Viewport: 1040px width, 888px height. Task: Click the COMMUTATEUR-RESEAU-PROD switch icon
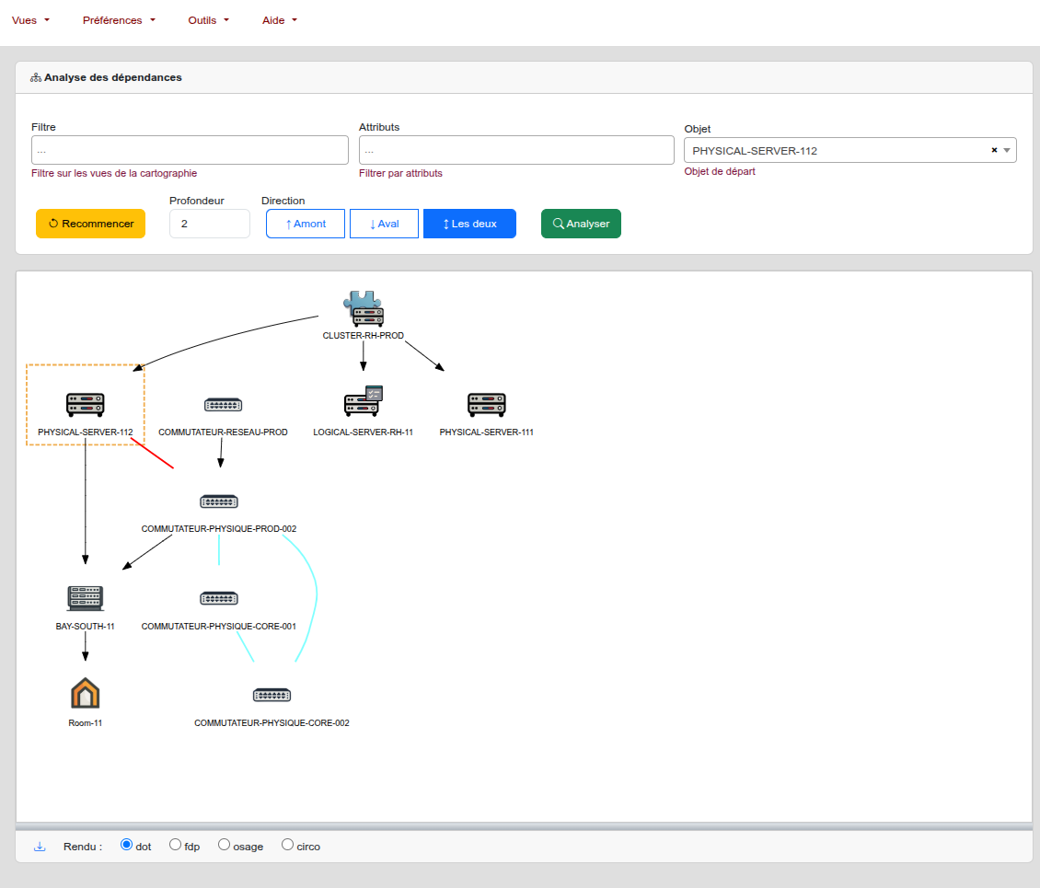point(223,405)
